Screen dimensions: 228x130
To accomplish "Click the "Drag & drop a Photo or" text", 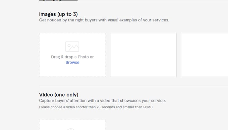I will 72,57.
